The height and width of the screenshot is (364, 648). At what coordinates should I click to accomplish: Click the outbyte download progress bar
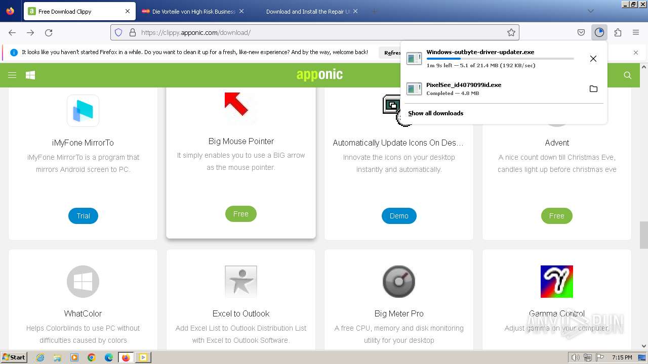(500, 59)
